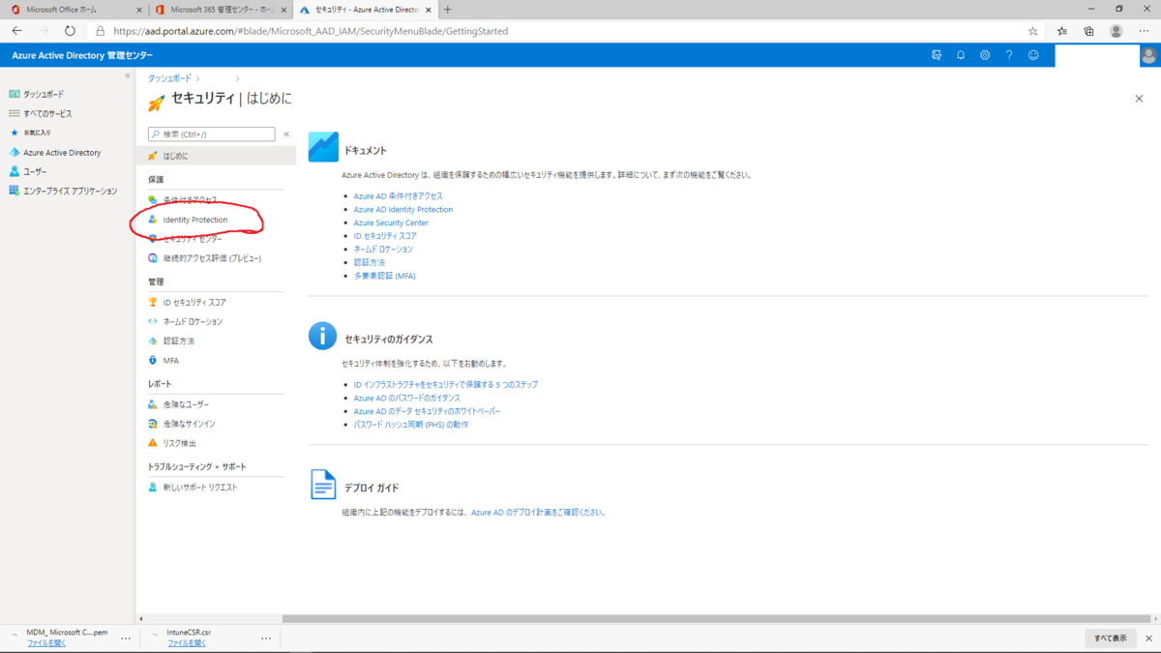Open 新しいサポート リクエスト
This screenshot has width=1161, height=653.
click(199, 488)
